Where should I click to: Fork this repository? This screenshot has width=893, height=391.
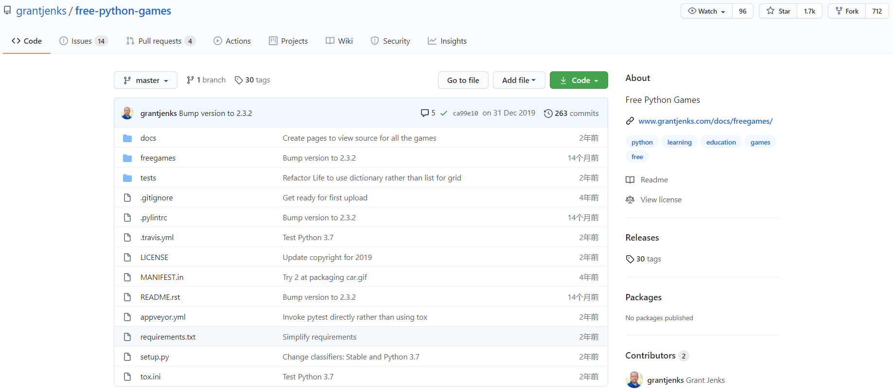[847, 11]
